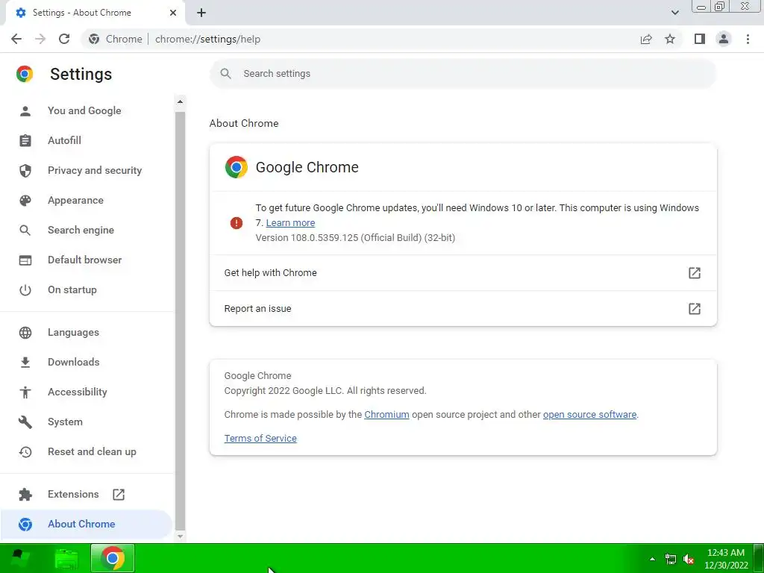The height and width of the screenshot is (573, 764).
Task: Click external link icon for Get help
Action: coord(695,273)
